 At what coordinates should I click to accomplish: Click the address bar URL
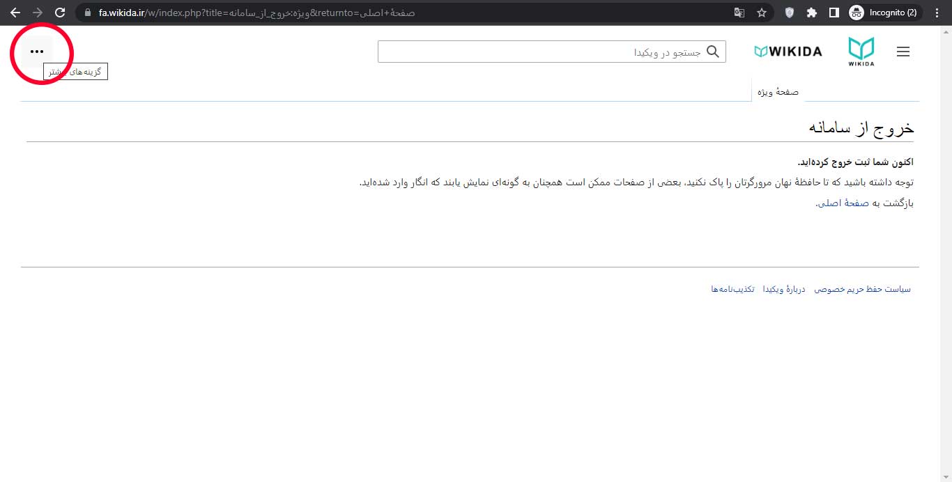(x=257, y=13)
